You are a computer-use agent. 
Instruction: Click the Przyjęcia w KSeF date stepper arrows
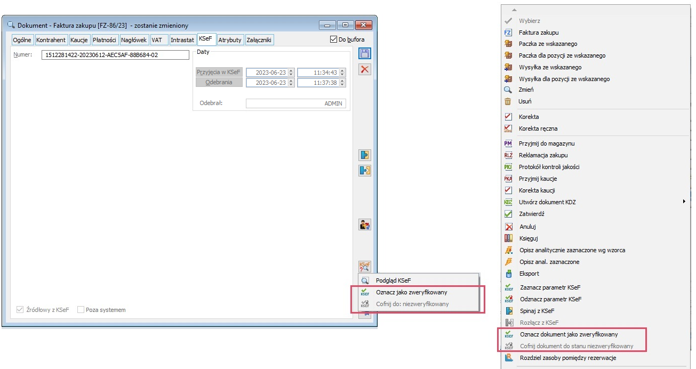[x=291, y=72]
